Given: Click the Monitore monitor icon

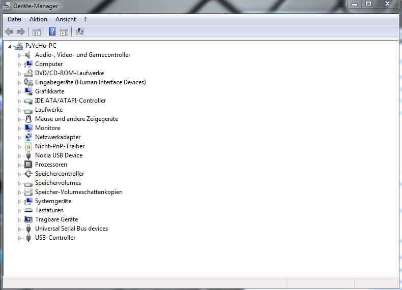Looking at the screenshot, I should click(x=28, y=128).
